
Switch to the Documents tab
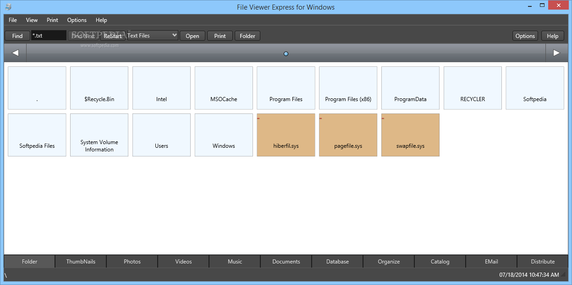point(286,262)
